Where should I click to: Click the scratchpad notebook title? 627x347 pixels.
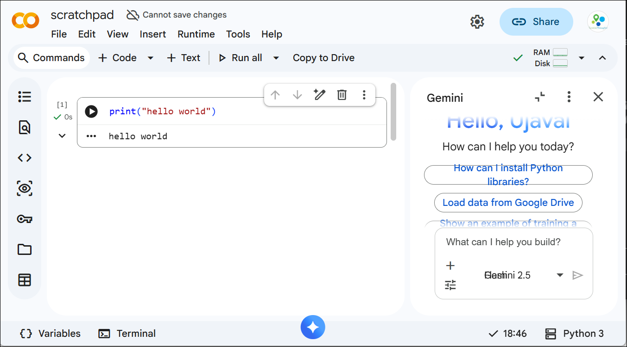click(82, 15)
